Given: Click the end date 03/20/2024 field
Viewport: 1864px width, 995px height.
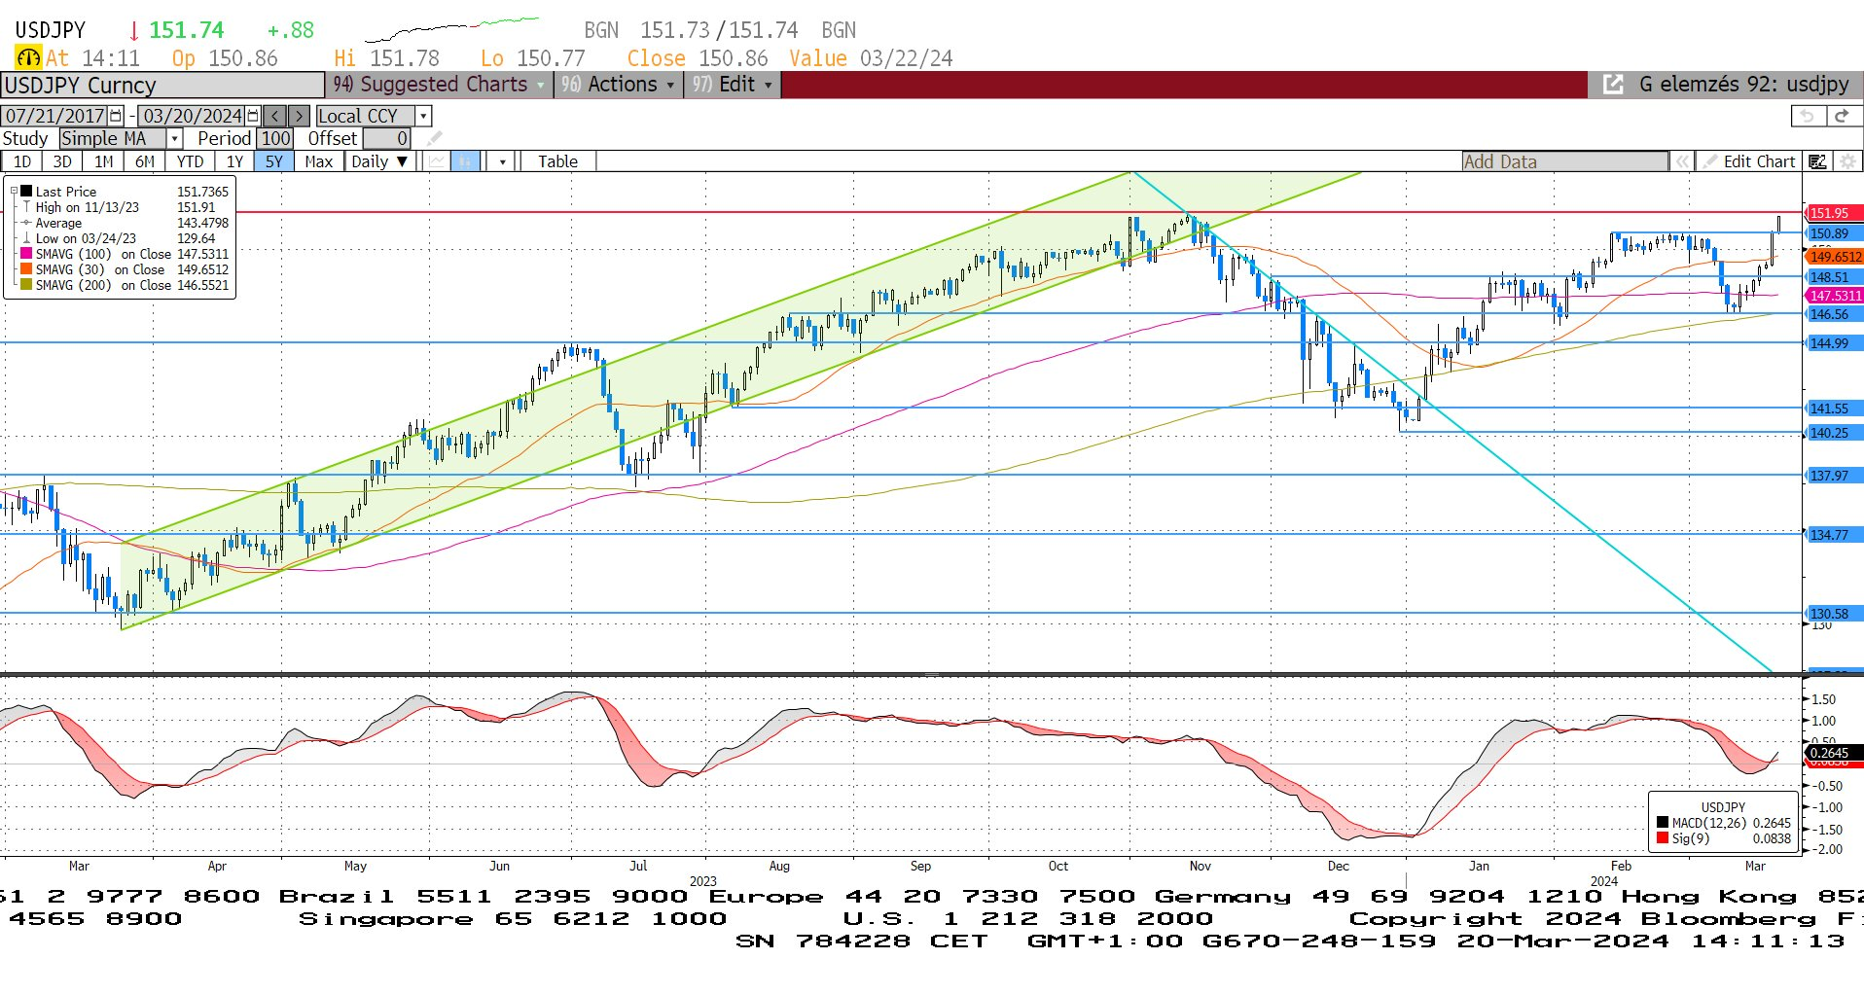Looking at the screenshot, I should coord(193,116).
